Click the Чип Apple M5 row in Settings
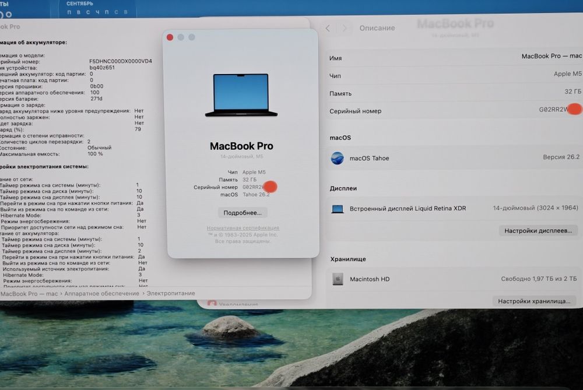The width and height of the screenshot is (583, 390). (x=455, y=75)
